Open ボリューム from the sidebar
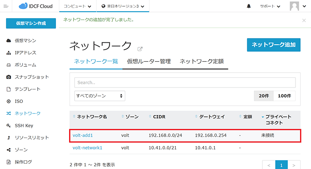Viewport: 311px width, 169px height. 25,65
